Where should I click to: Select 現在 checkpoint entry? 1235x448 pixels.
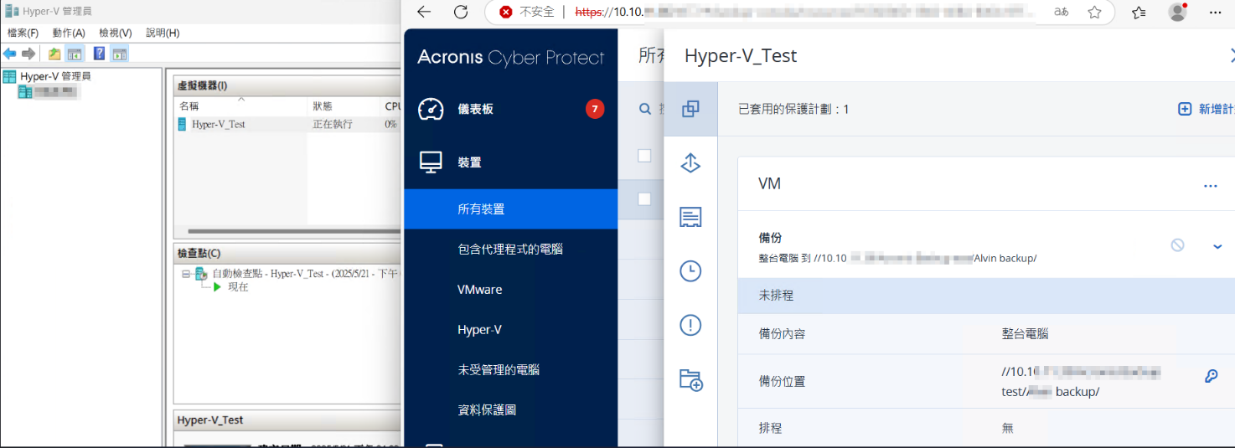pos(238,286)
